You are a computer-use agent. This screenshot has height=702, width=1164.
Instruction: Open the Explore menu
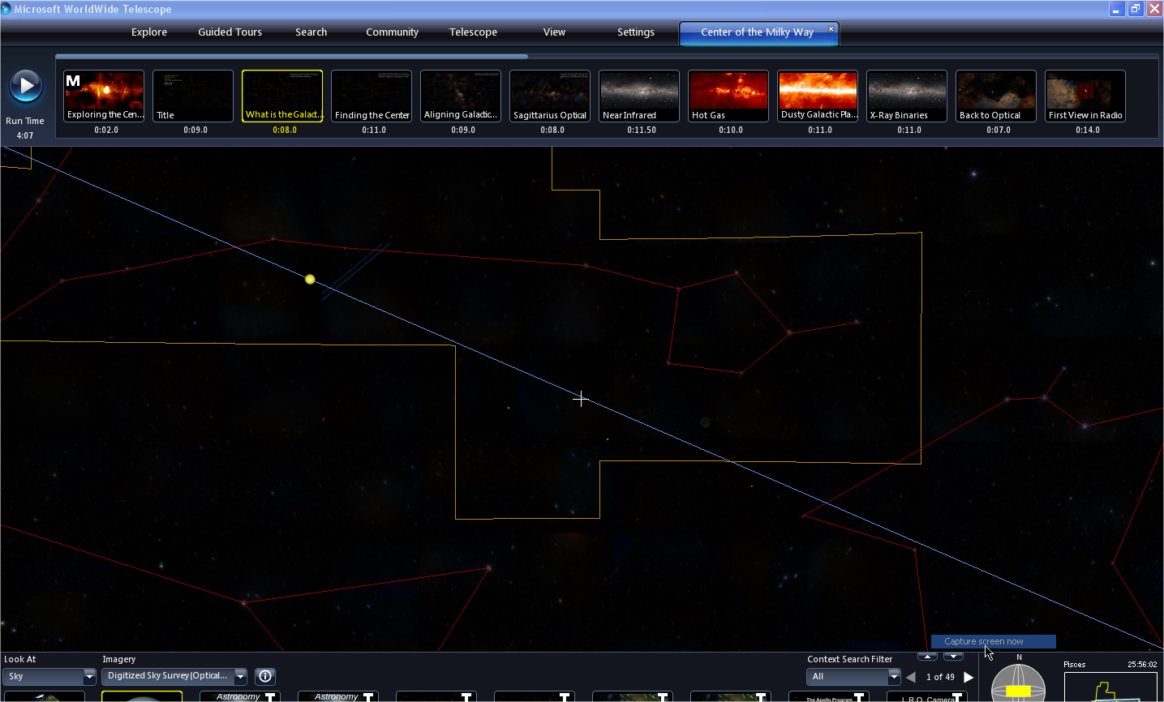[149, 32]
